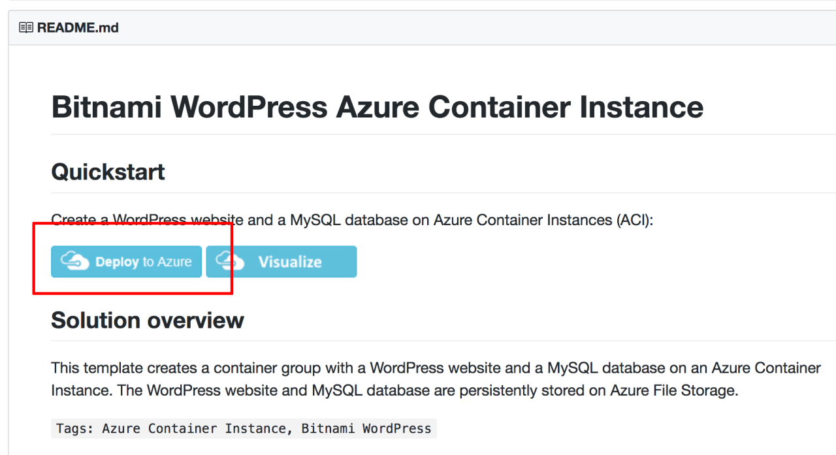Viewport: 836px width, 455px height.
Task: Select the README.md filename label
Action: (78, 27)
